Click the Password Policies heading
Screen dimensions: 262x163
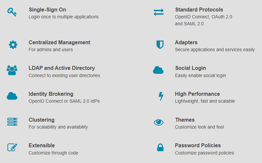click(x=198, y=145)
